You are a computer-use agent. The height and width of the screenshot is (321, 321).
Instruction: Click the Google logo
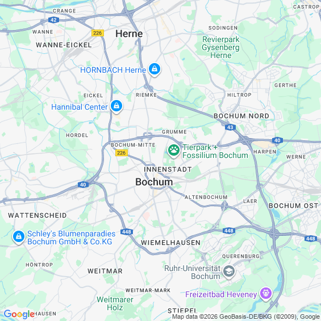(x=19, y=314)
